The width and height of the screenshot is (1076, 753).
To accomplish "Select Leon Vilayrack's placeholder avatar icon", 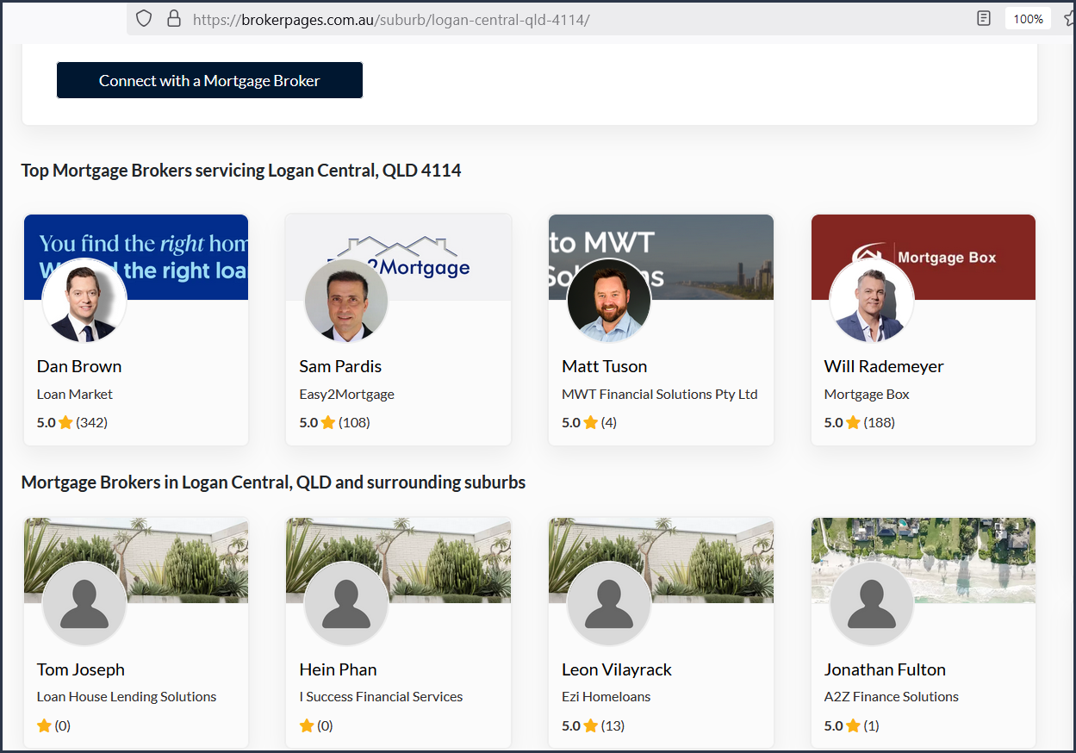I will (609, 604).
